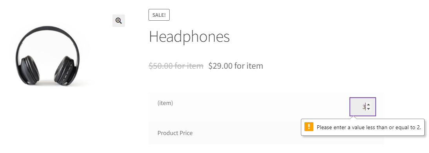429x153 pixels.
Task: Click the "for item" text after $29.00
Action: click(249, 66)
